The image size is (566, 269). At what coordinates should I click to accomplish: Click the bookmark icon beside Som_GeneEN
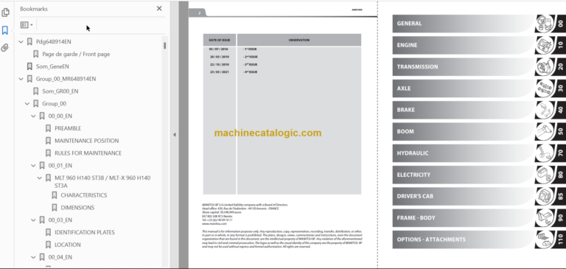point(29,66)
